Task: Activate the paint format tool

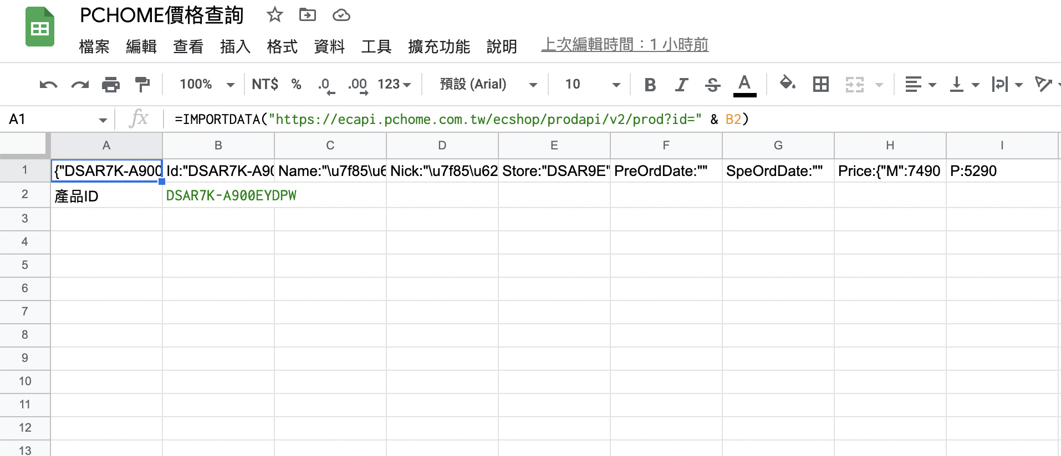Action: [x=142, y=85]
